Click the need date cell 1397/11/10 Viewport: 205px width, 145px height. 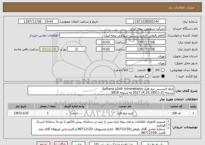pyautogui.click(x=21, y=113)
